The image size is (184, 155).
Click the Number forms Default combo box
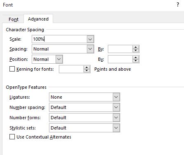pos(84,118)
